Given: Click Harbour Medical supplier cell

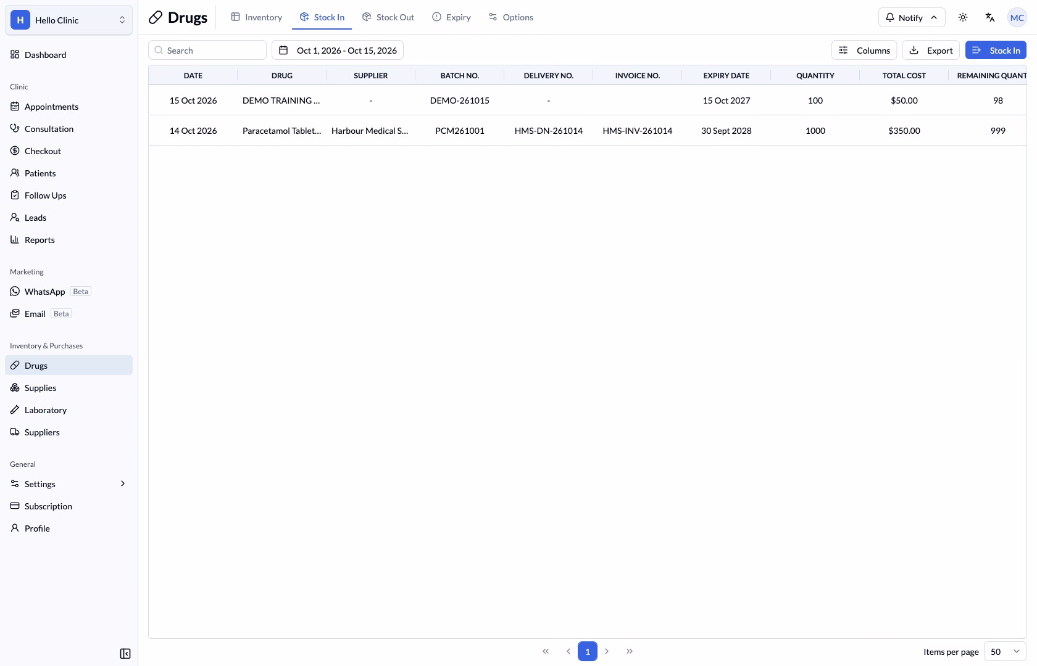Looking at the screenshot, I should (370, 131).
